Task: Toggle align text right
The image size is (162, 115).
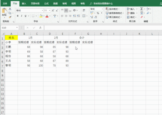Action: [70, 16]
